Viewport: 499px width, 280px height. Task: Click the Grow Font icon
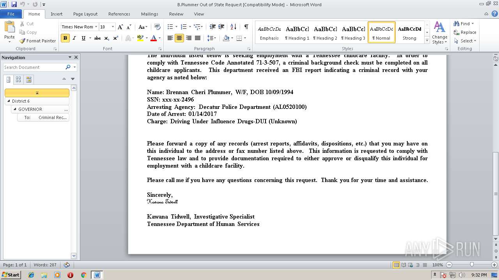120,27
